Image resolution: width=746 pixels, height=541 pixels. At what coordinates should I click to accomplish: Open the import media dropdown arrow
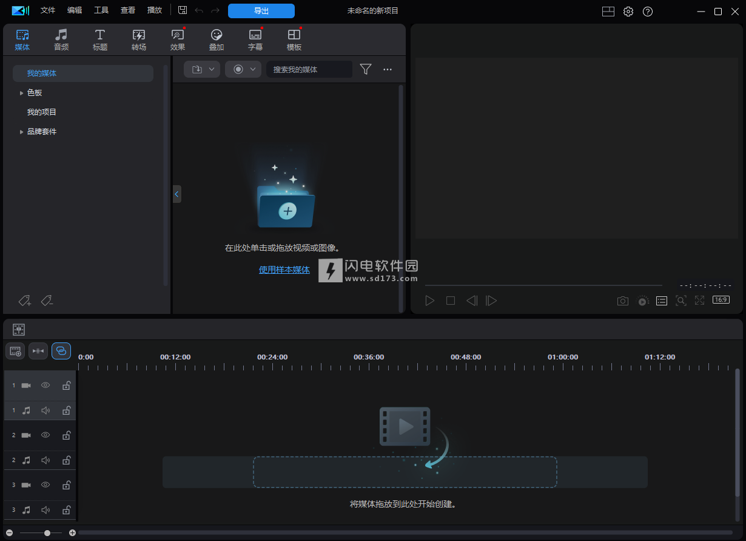pos(212,69)
